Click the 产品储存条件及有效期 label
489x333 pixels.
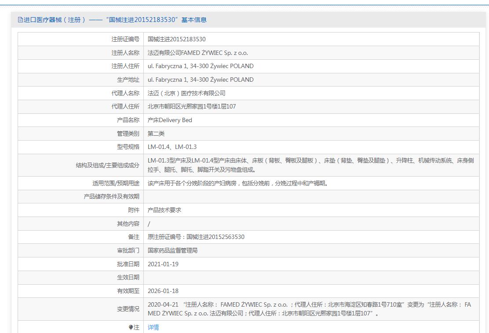coord(111,196)
